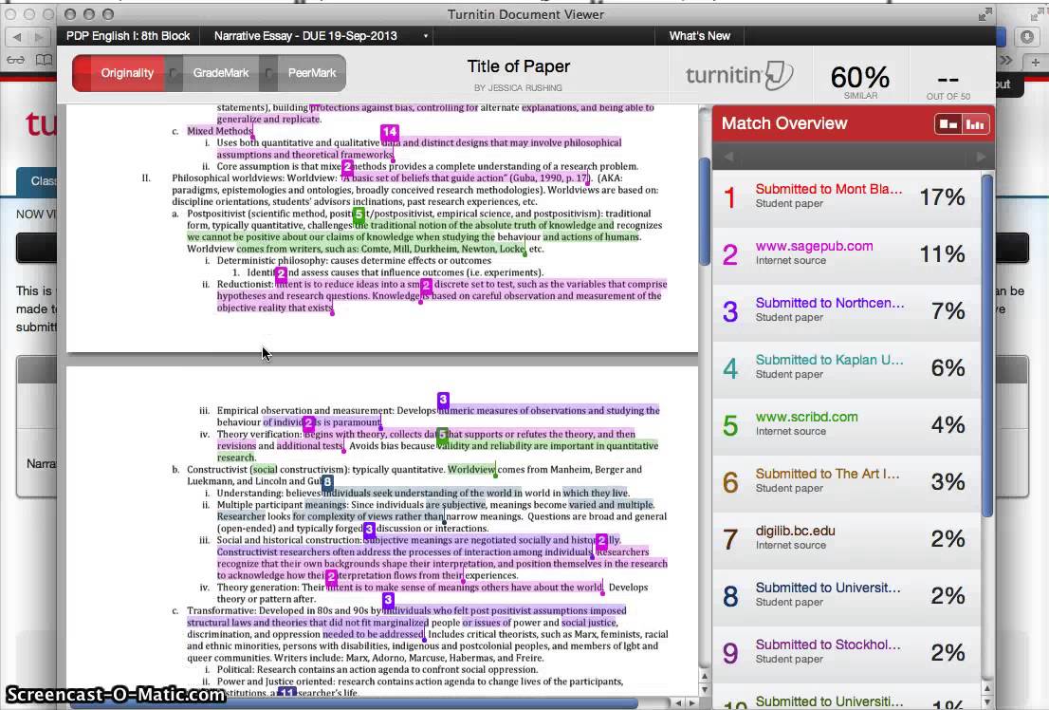Click the browser bookmarks overflow chevron

click(1005, 61)
